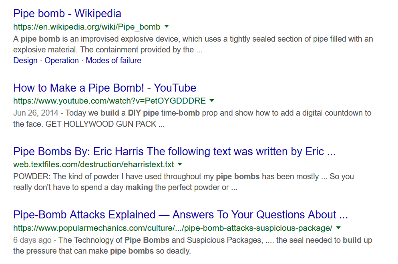Click the snippet text "GET HOLLYWOOD GUN PACK"
The height and width of the screenshot is (264, 398).
tap(101, 124)
